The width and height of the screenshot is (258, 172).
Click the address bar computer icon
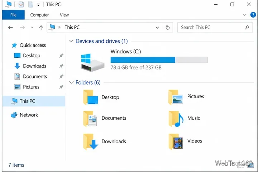point(52,27)
